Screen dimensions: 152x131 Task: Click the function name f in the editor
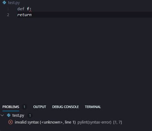pos(28,9)
